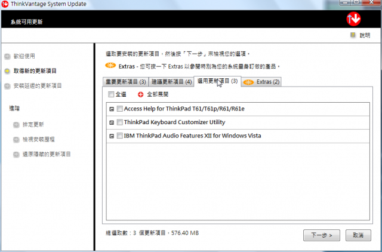Image resolution: width=382 pixels, height=252 pixels.
Task: Check IBM ThinkPad Audio Features XII
Action: (x=119, y=136)
